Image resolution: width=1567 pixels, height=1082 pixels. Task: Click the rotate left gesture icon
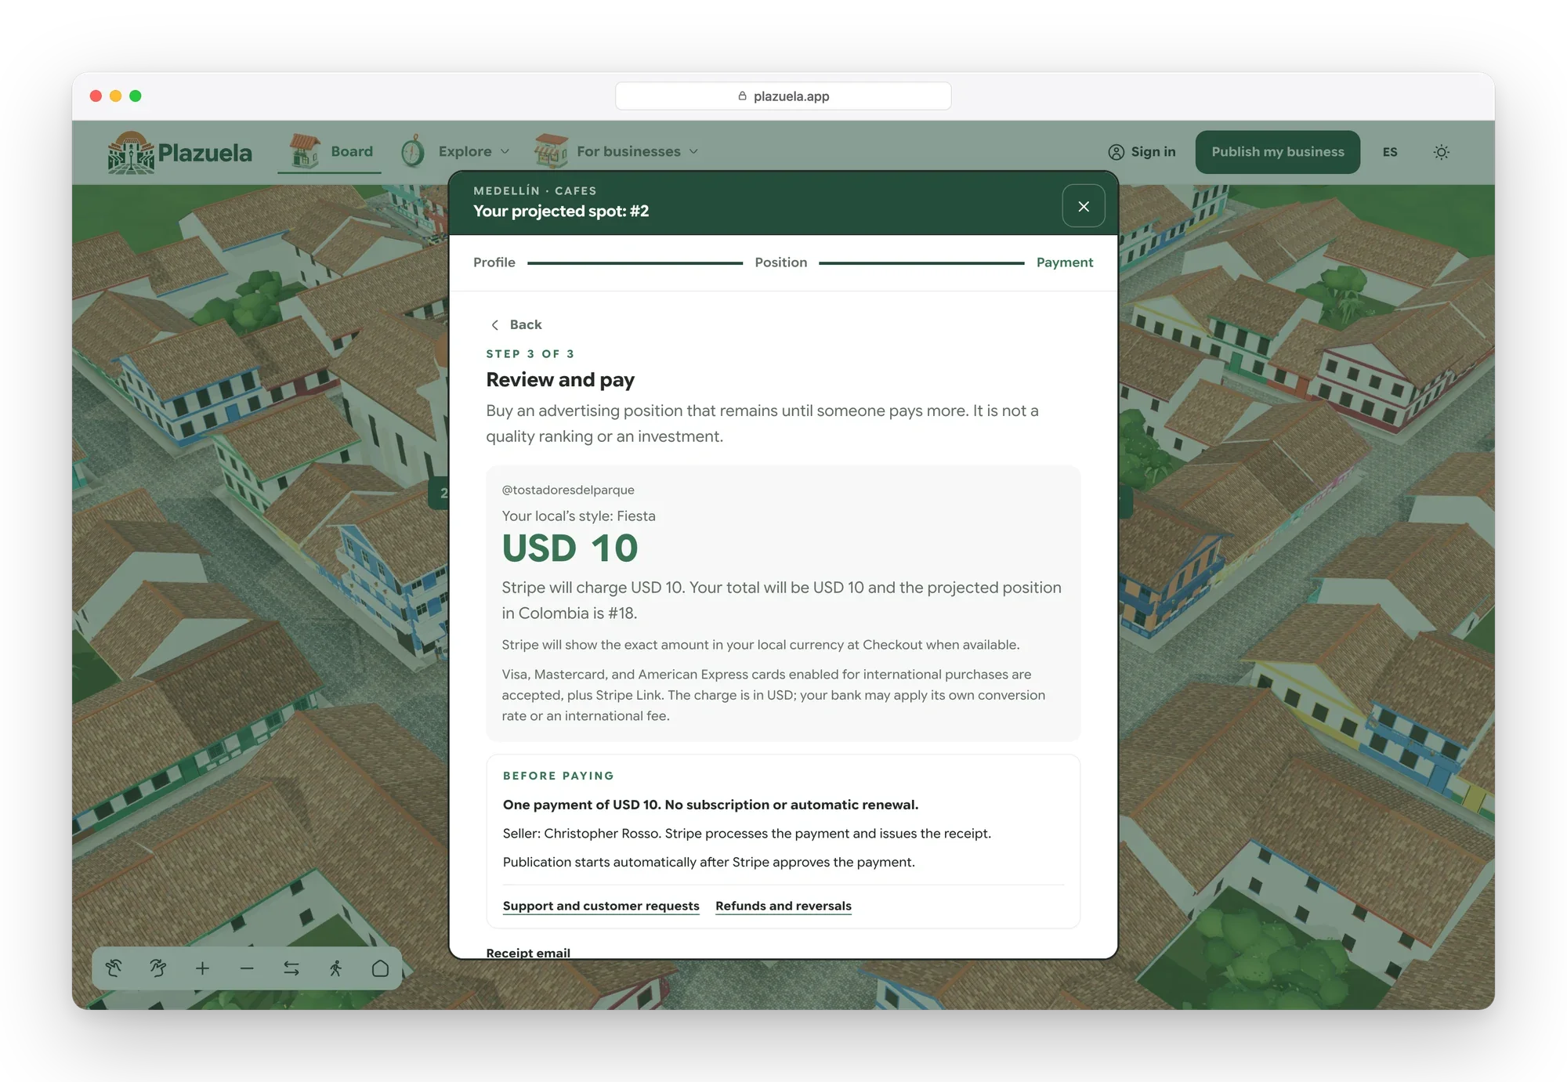tap(114, 968)
